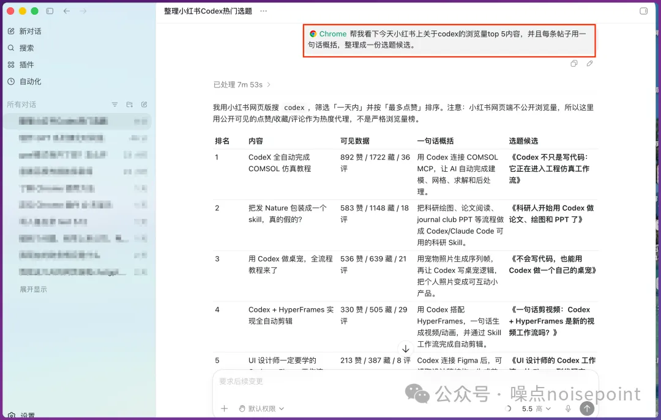Click the progress ring indicator near 5.5
Image resolution: width=661 pixels, height=420 pixels.
click(508, 408)
